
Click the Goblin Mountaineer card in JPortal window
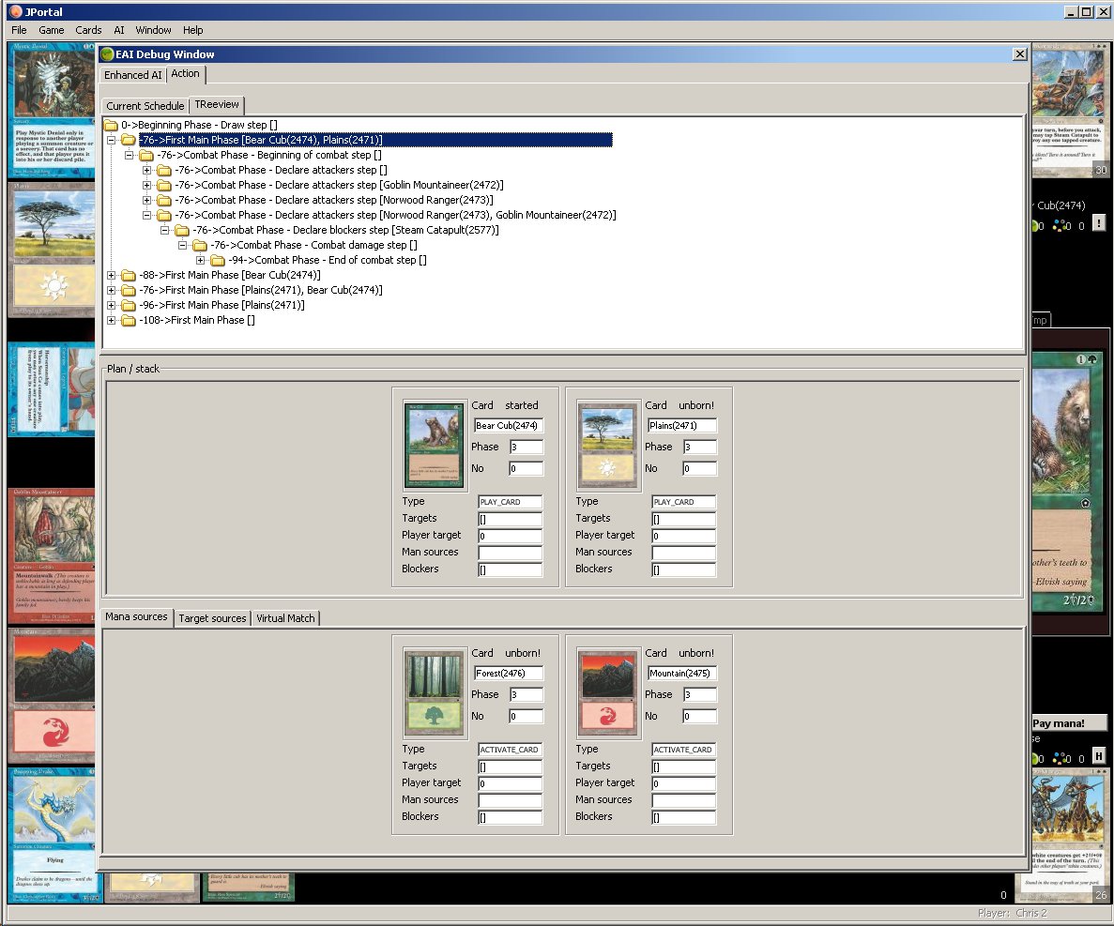point(53,555)
